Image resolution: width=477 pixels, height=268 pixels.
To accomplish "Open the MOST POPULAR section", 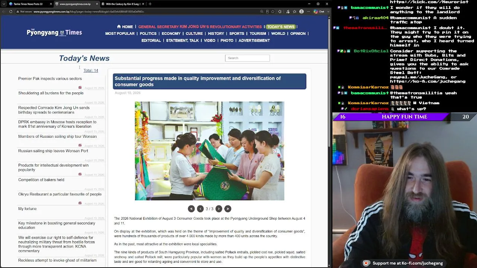I will [120, 33].
